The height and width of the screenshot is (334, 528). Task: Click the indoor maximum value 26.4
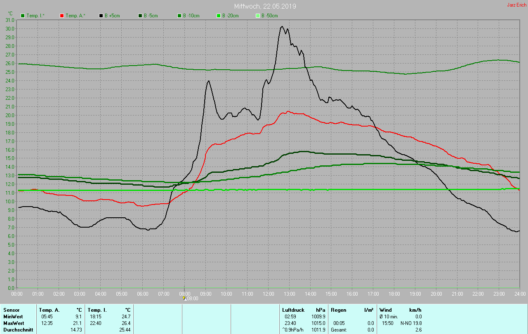click(x=125, y=323)
